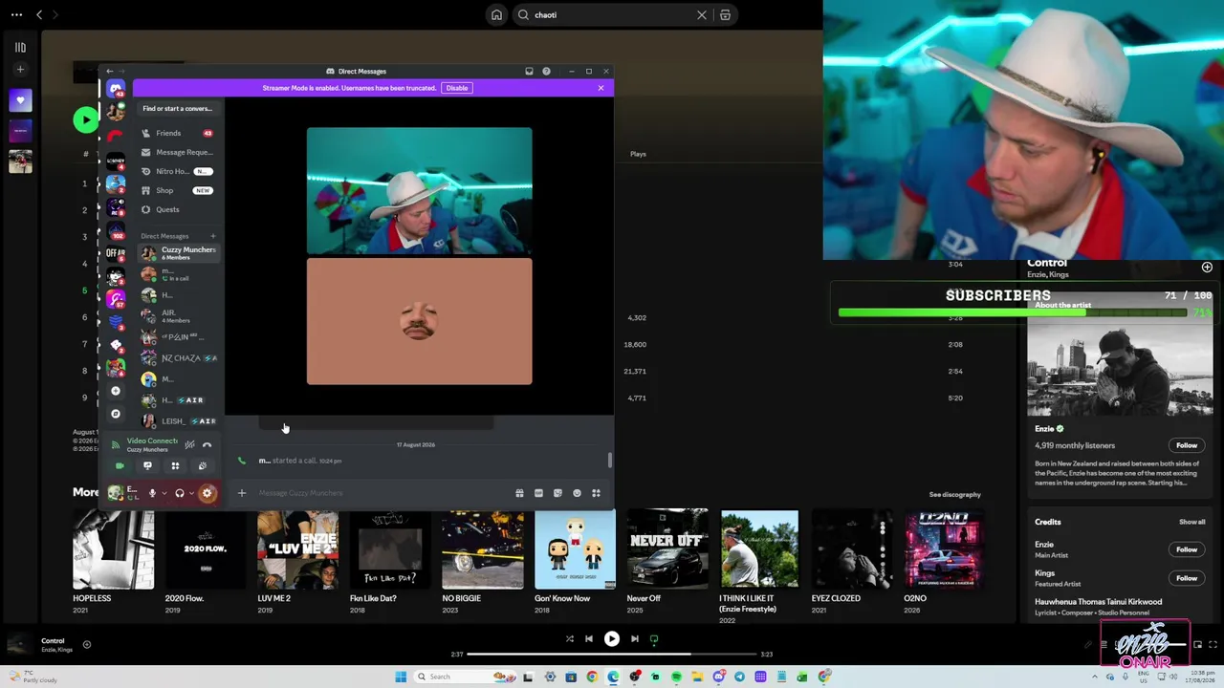Type in Message Cuzzy Munchers field
This screenshot has height=688, width=1224.
381,493
